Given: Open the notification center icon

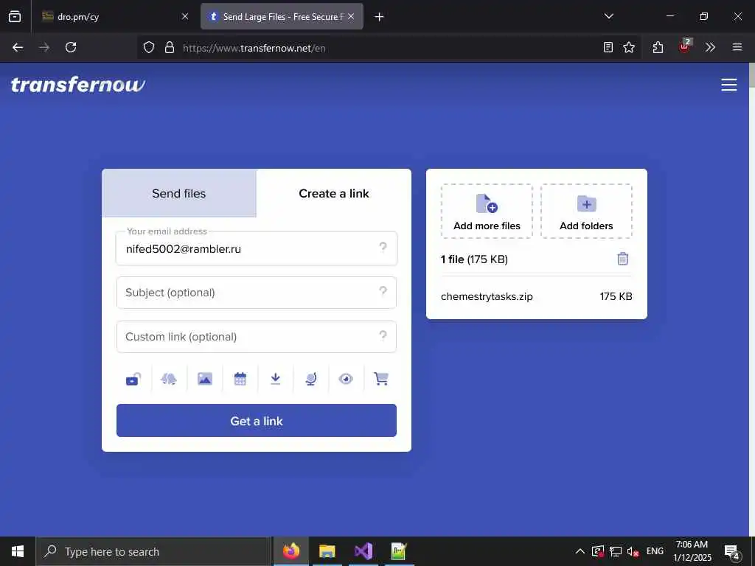Looking at the screenshot, I should (732, 552).
